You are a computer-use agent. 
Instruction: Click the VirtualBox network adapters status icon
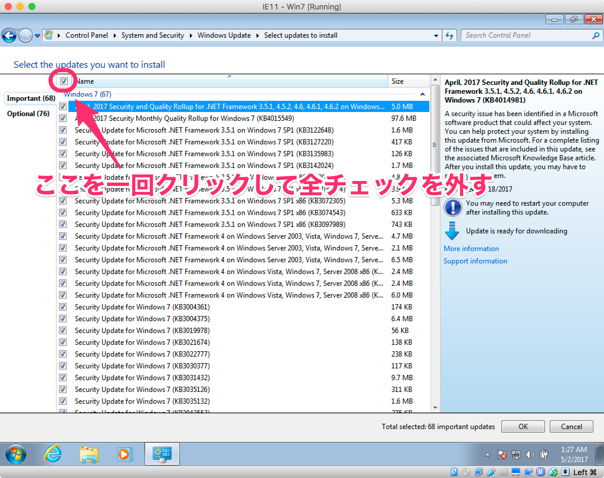(x=479, y=472)
